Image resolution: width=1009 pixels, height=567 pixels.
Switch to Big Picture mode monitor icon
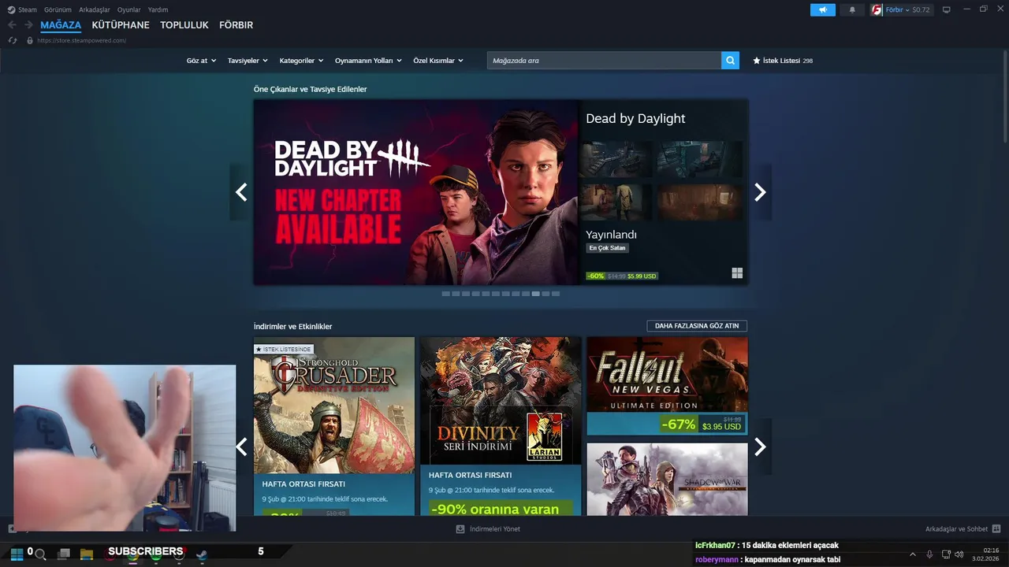tap(947, 10)
